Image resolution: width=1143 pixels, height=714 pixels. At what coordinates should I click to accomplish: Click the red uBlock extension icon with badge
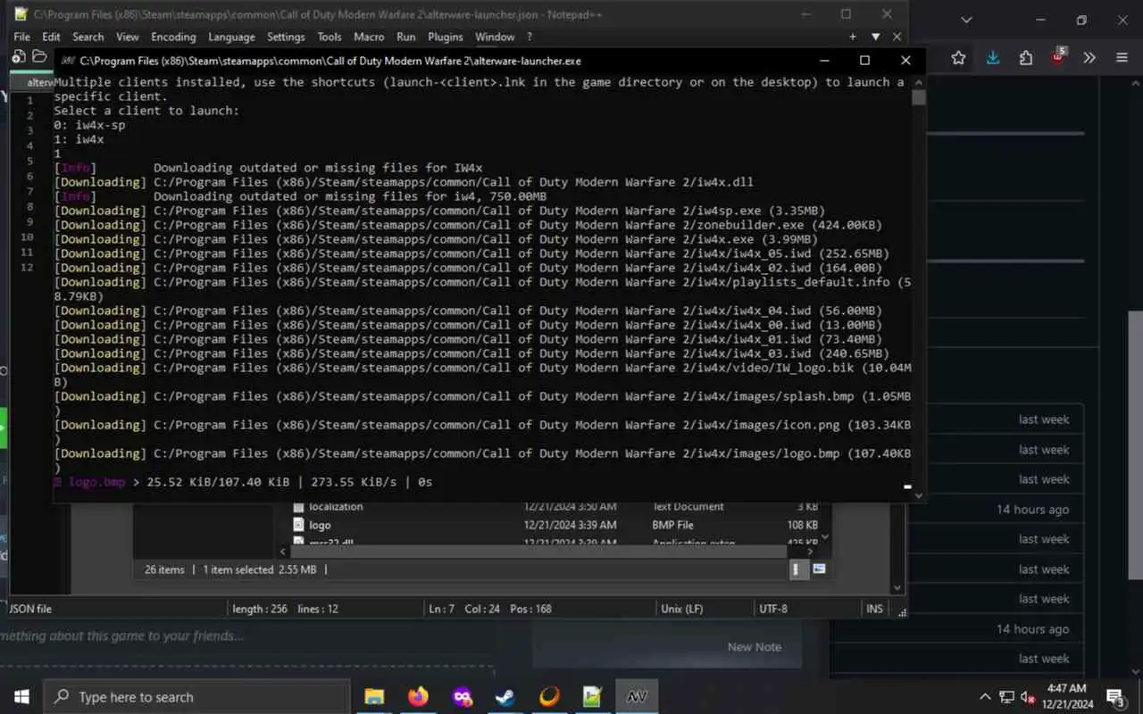coord(1058,58)
